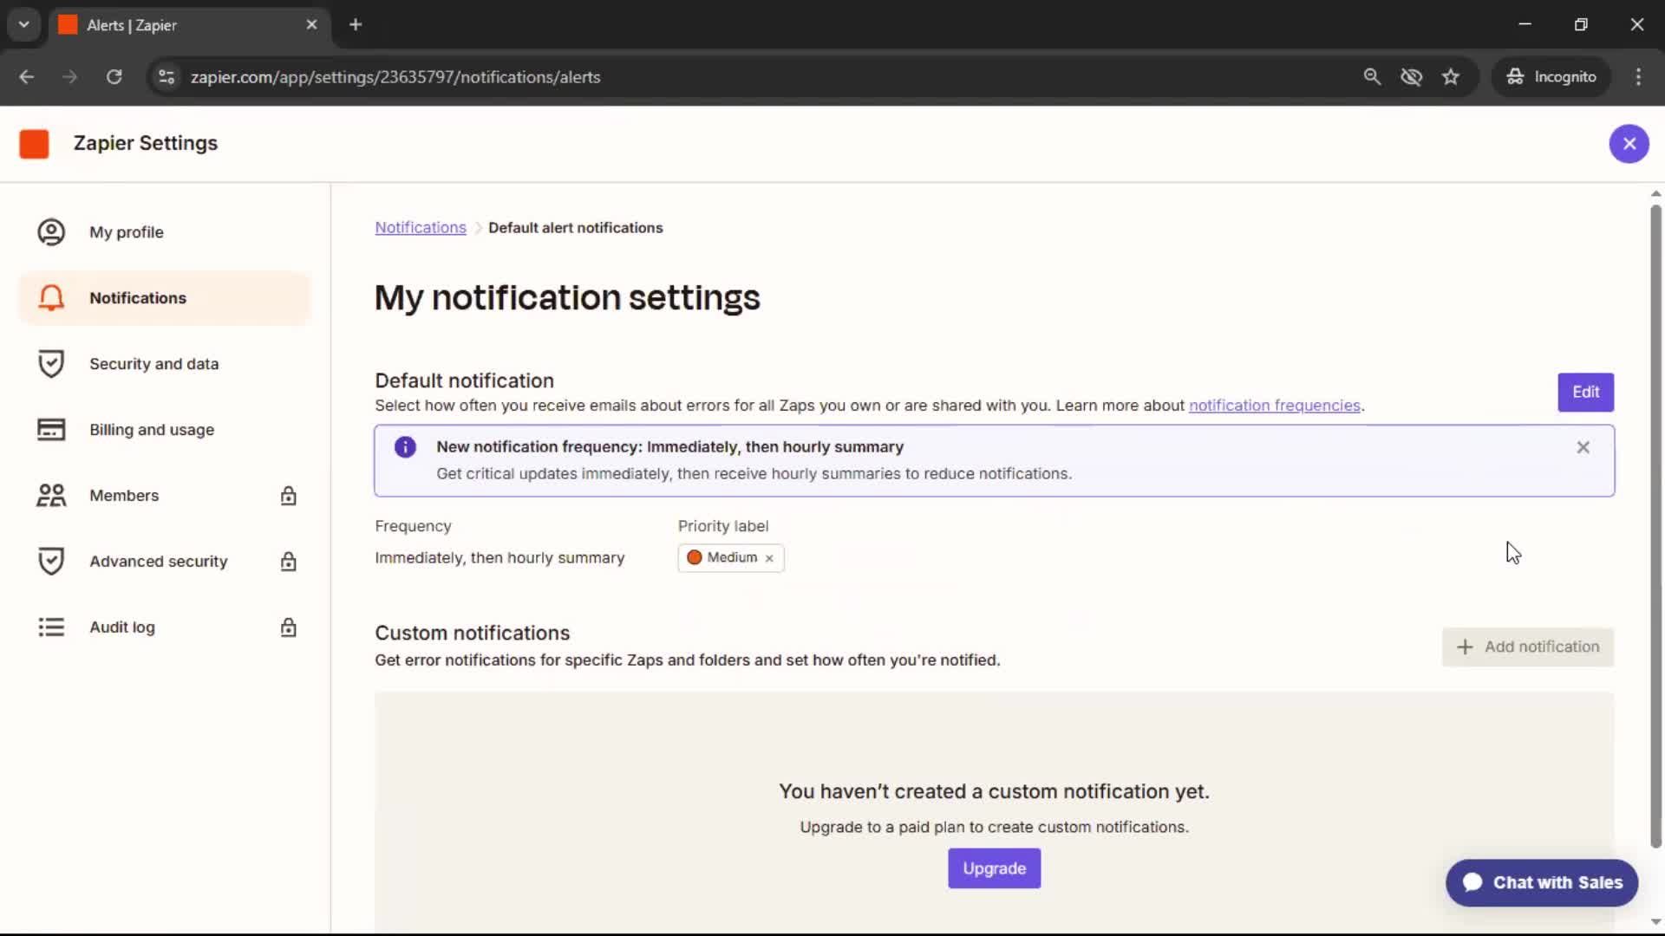
Task: Open the Audit log section
Action: (165, 627)
